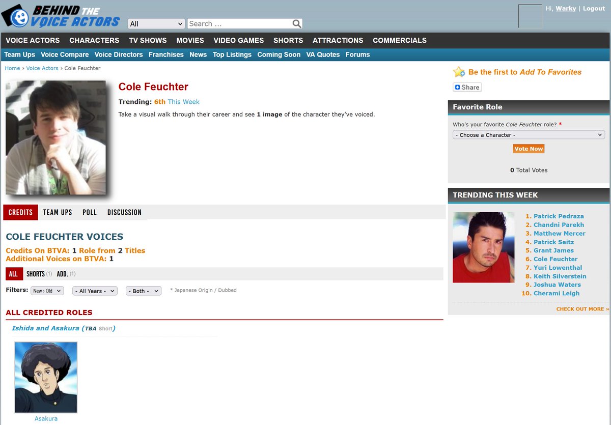Open Patrick Pedraza from the trending list
The image size is (611, 425).
559,216
